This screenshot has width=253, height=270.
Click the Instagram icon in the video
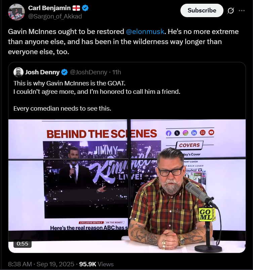185,133
